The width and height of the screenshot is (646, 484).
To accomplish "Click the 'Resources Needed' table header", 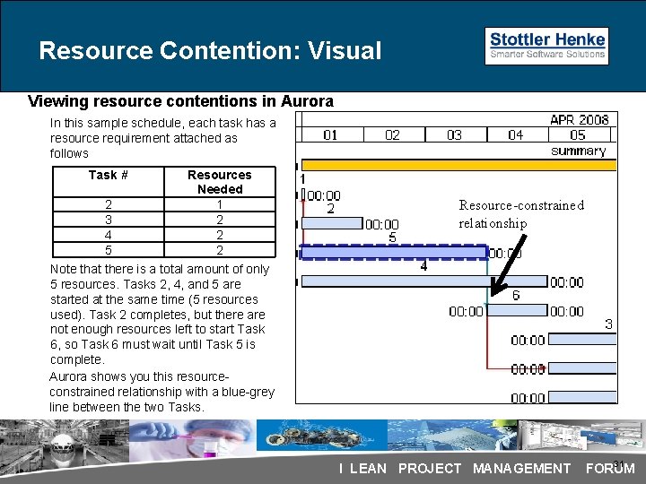I will click(220, 181).
